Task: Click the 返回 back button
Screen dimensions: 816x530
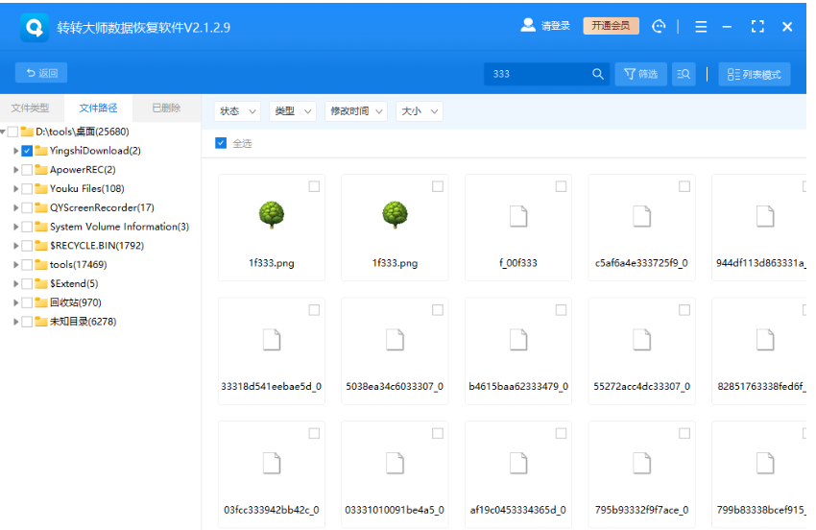Action: tap(41, 73)
